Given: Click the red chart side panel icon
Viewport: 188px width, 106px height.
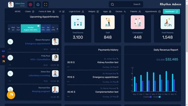Looking at the screenshot, I should (x=3, y=56).
